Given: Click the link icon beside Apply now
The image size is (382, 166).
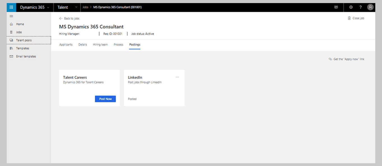Looking at the screenshot, I should tap(331, 59).
